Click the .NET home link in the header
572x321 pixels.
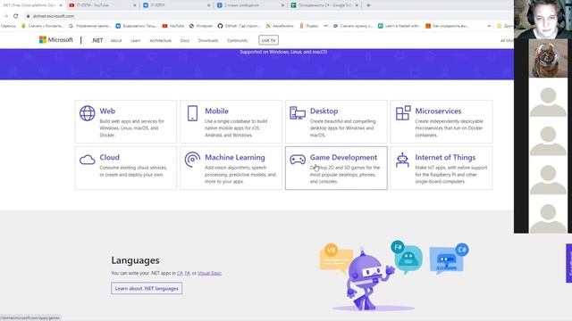pyautogui.click(x=97, y=40)
